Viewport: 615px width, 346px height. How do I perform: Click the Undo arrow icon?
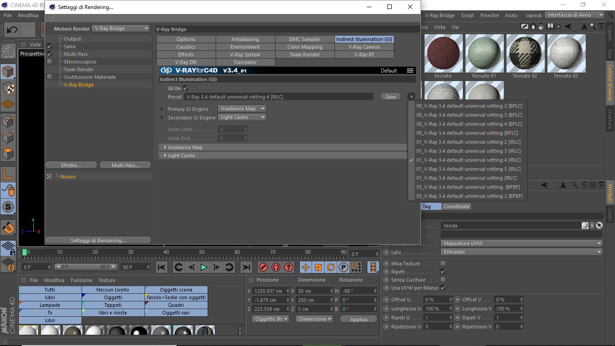tap(11, 30)
